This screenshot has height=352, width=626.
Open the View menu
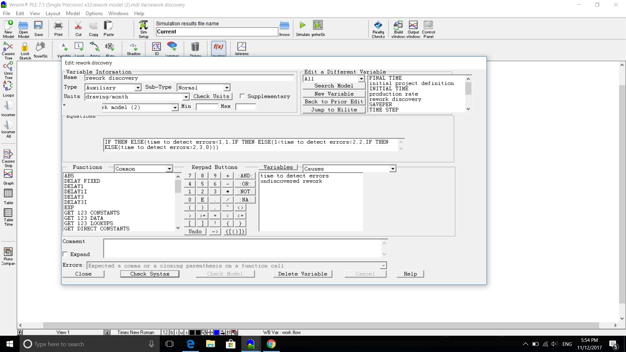(35, 13)
